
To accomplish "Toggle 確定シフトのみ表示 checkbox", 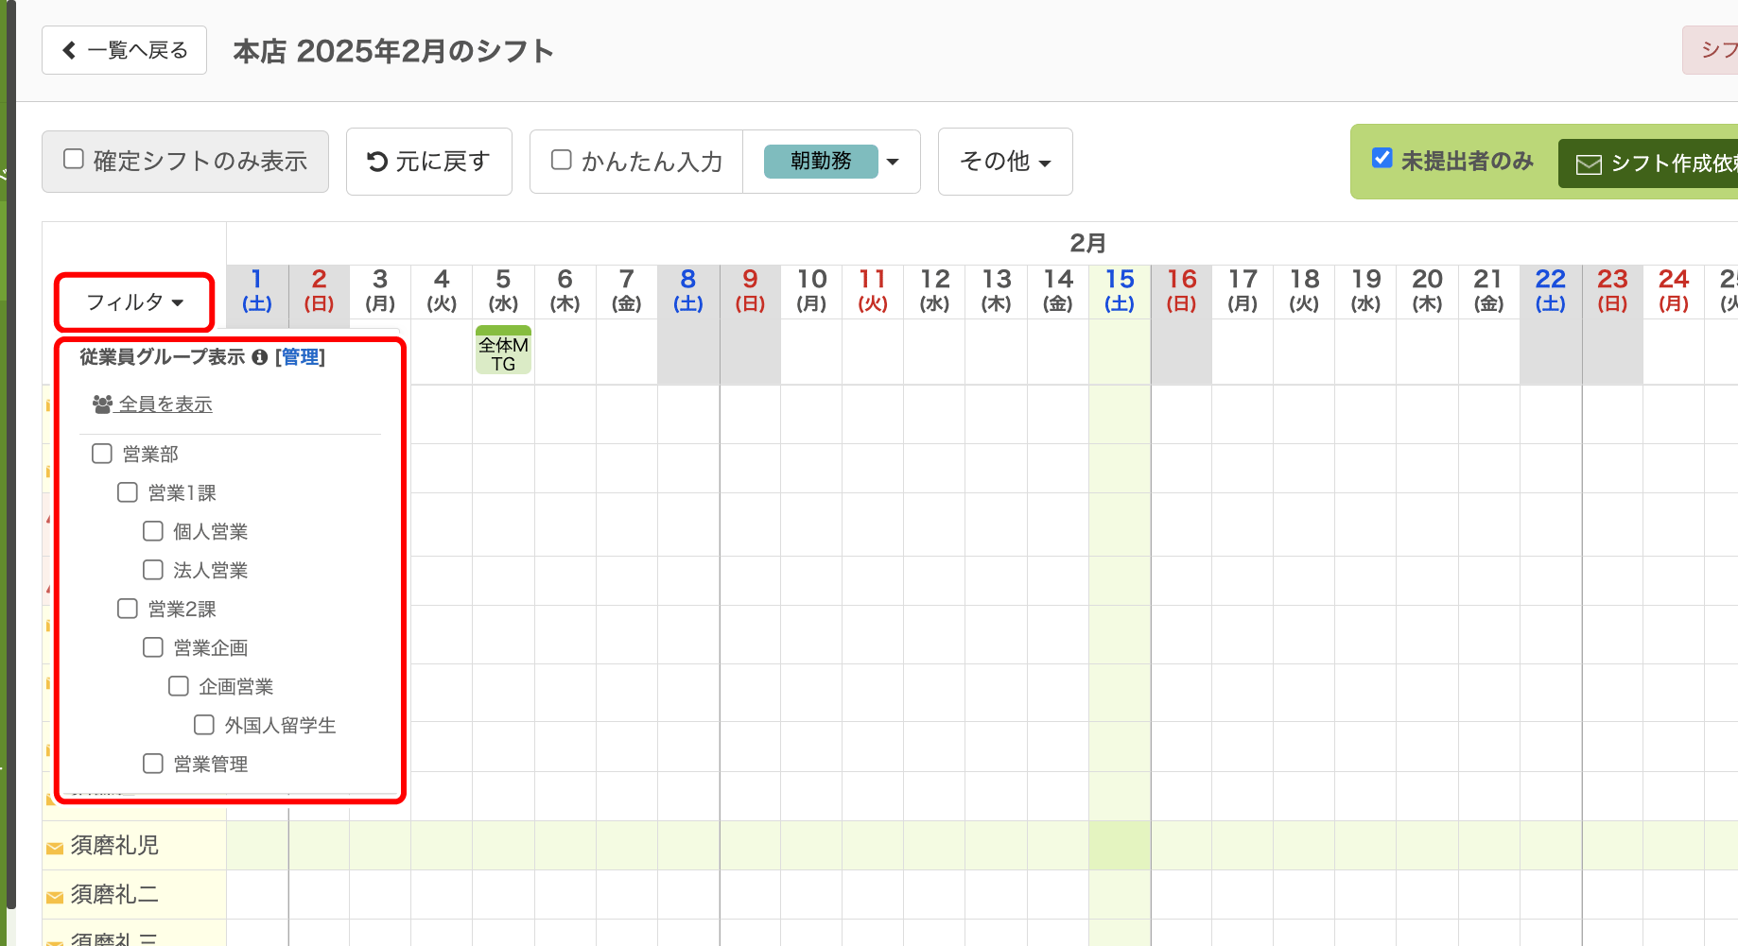I will pyautogui.click(x=74, y=159).
